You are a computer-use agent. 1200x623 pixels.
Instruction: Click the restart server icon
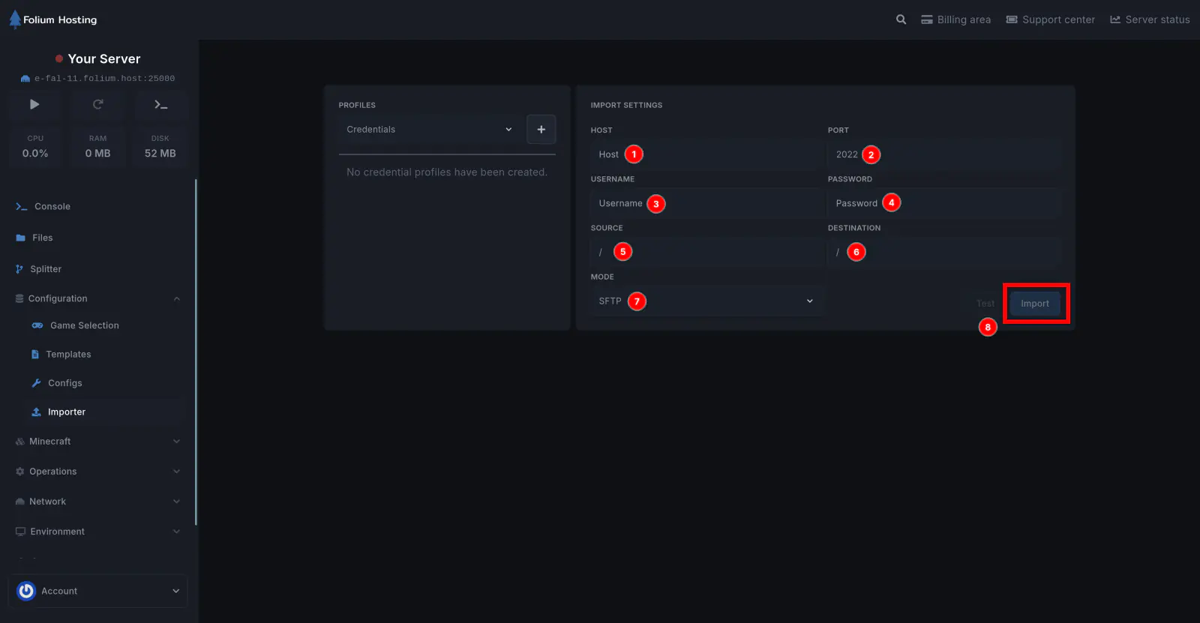[97, 104]
